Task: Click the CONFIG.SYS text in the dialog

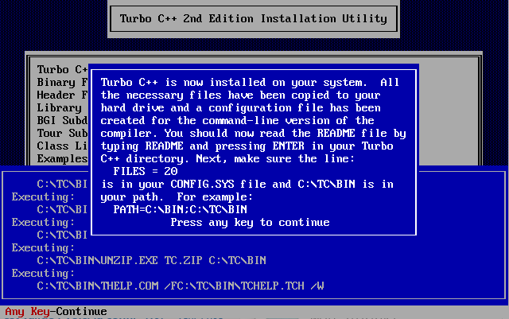Action: coord(202,185)
